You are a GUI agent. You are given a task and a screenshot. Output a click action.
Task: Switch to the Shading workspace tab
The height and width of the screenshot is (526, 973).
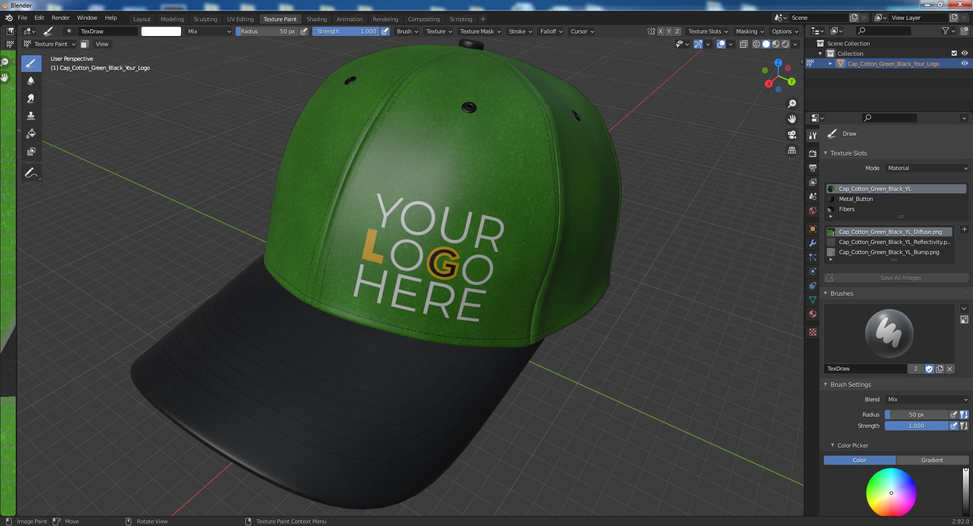(316, 19)
